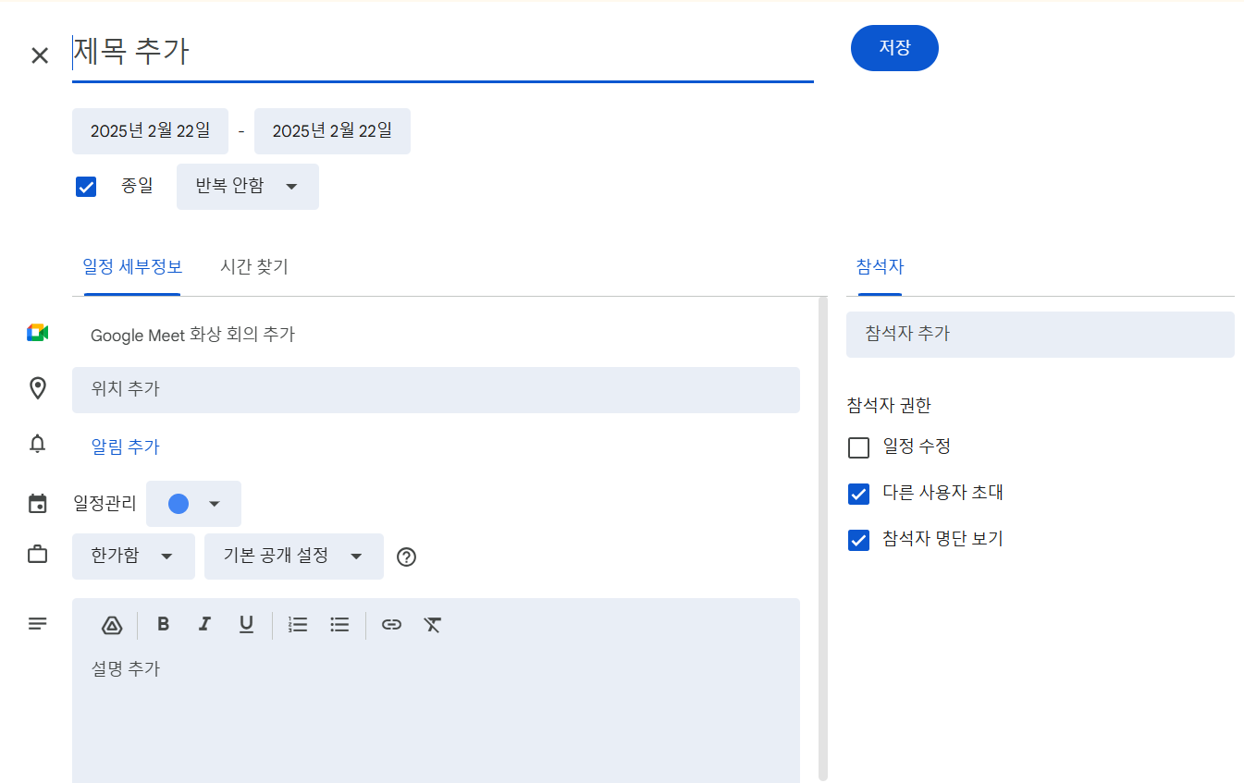Image resolution: width=1244 pixels, height=783 pixels.
Task: Apply italic formatting in the description
Action: (204, 624)
